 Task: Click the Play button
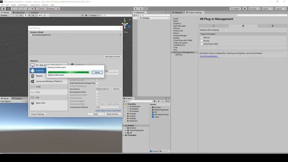pyautogui.click(x=136, y=9)
